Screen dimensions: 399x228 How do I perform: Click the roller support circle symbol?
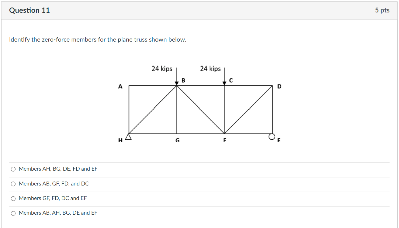point(272,136)
